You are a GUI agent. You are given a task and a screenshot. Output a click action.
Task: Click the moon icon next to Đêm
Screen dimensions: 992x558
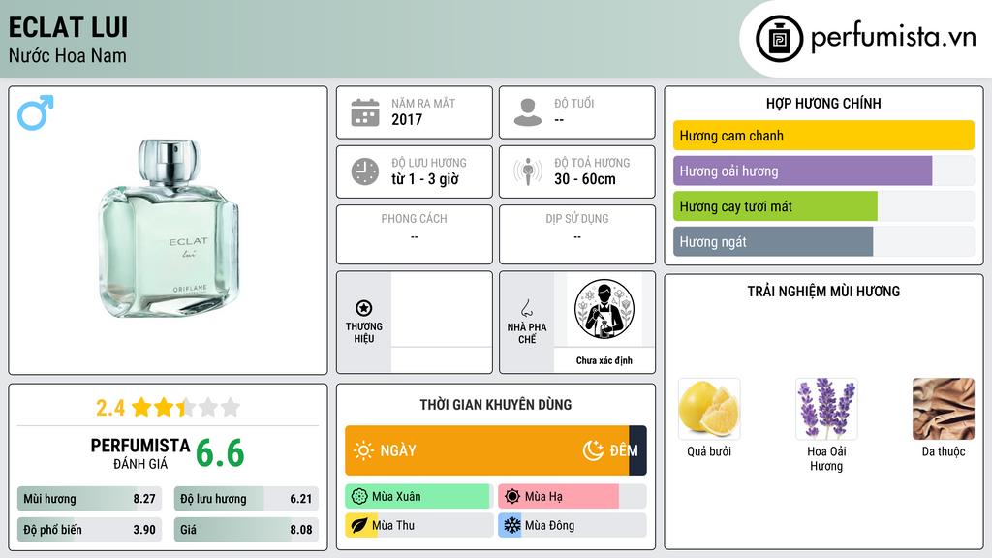pos(593,450)
